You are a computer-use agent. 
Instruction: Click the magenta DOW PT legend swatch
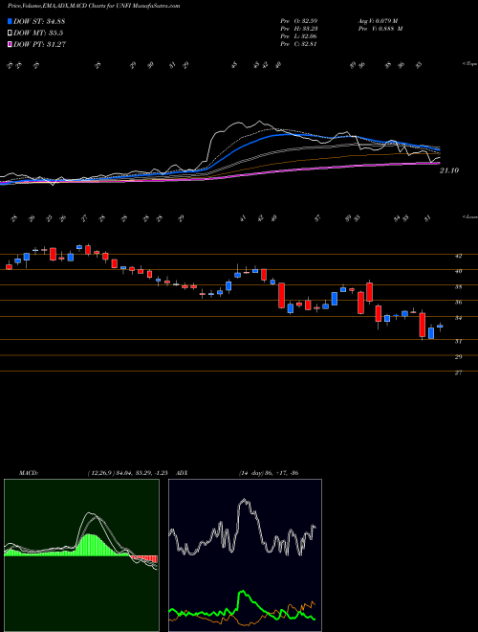10,44
